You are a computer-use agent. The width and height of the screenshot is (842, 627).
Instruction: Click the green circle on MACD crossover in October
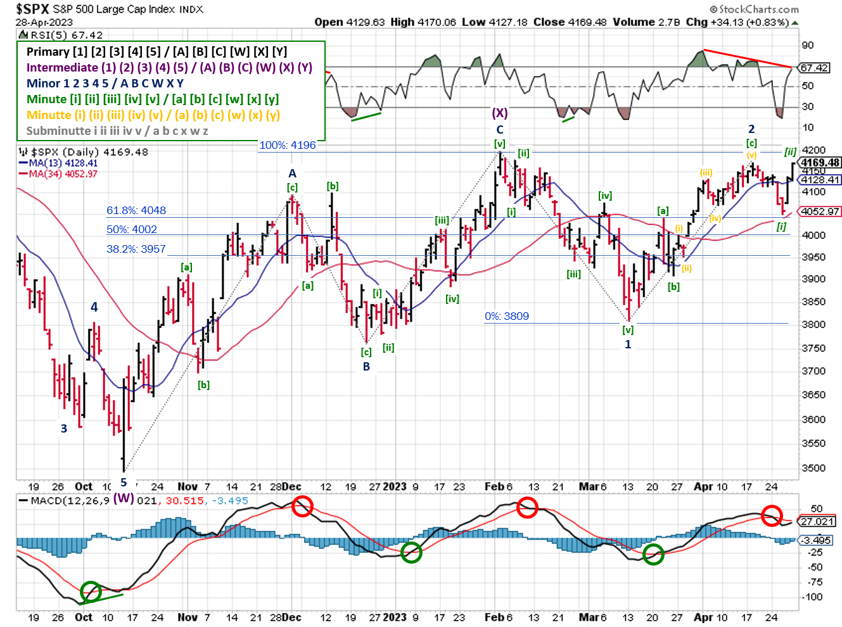point(91,592)
